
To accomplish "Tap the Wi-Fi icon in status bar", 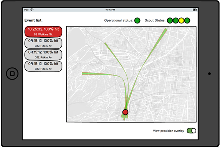I will [32, 10].
